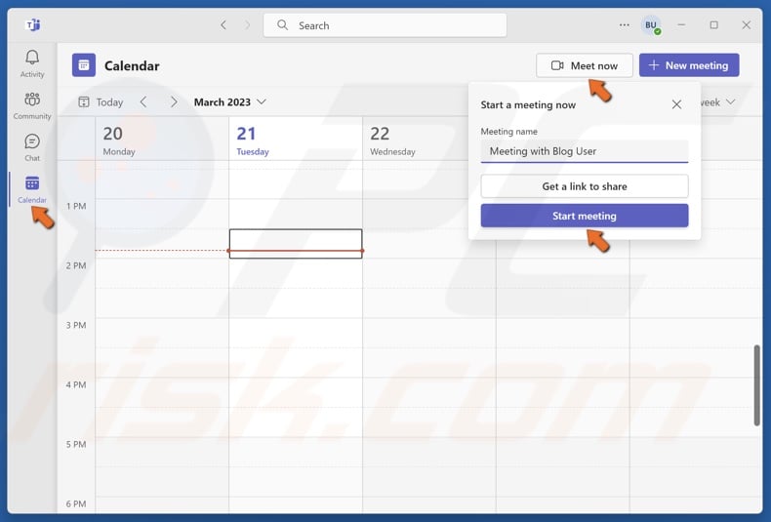Select Monday 20 column header

[x=162, y=140]
